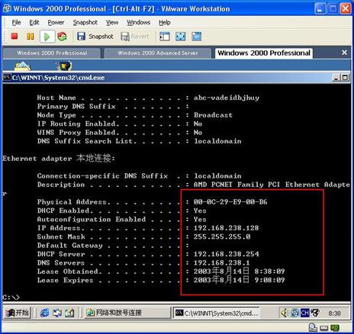Click the green Power On play icon
Image resolution: width=354 pixels, height=334 pixels.
(x=47, y=37)
